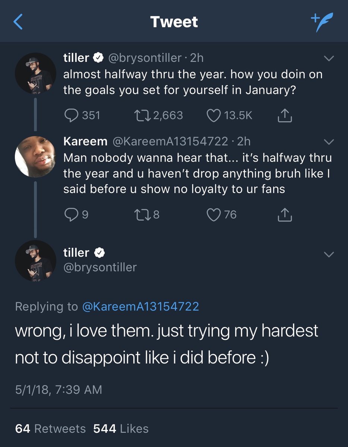The height and width of the screenshot is (447, 348).
Task: View the 544 Likes list
Action: point(121,429)
